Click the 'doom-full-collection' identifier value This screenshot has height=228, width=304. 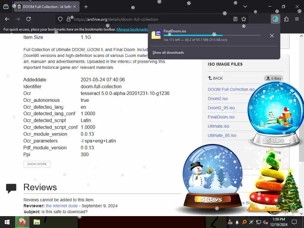(101, 86)
